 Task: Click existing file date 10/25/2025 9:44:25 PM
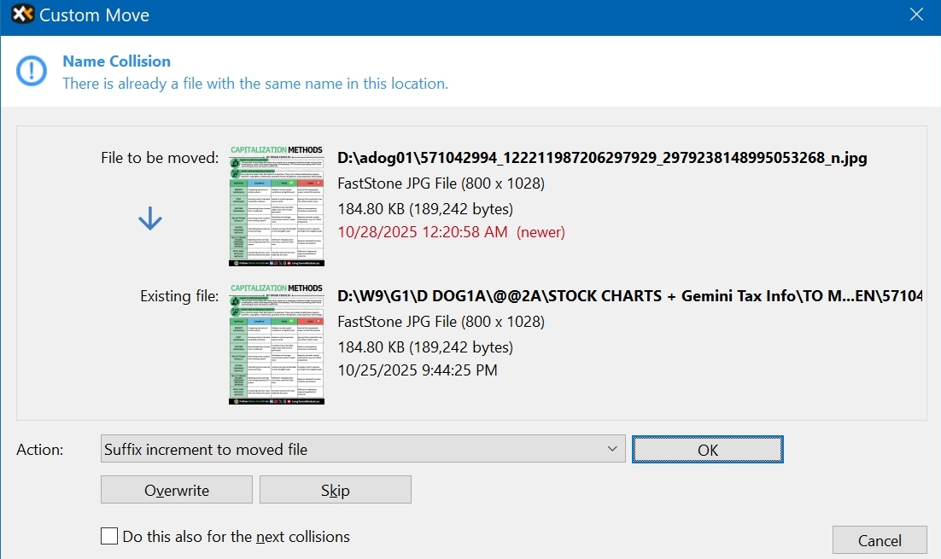pyautogui.click(x=418, y=370)
